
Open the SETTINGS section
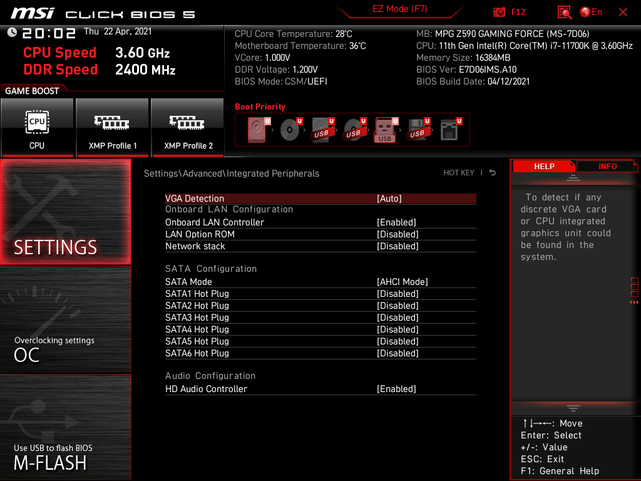[x=65, y=212]
